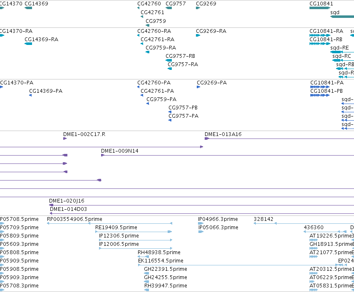Open transcript CG9759-RA
The height and width of the screenshot is (292, 354).
click(161, 48)
